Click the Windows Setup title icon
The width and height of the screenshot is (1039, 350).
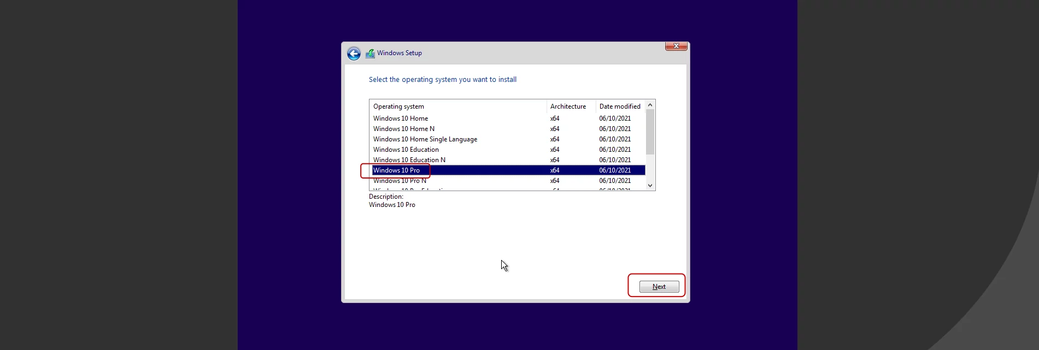[x=370, y=54]
